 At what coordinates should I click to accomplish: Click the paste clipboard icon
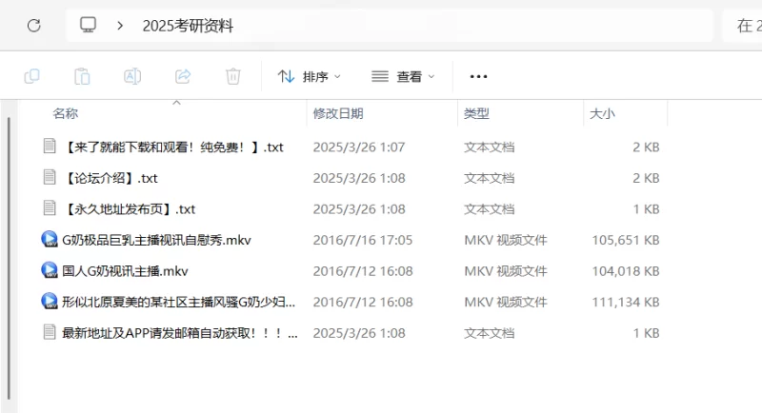click(82, 77)
